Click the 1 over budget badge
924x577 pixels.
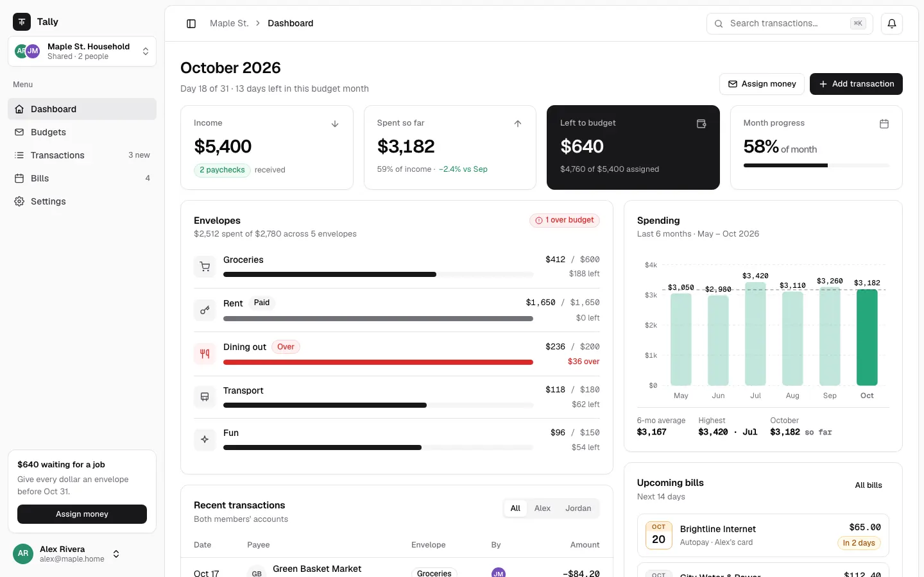565,221
